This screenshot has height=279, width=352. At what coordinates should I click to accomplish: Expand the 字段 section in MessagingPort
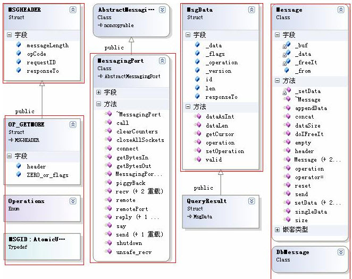(x=99, y=92)
